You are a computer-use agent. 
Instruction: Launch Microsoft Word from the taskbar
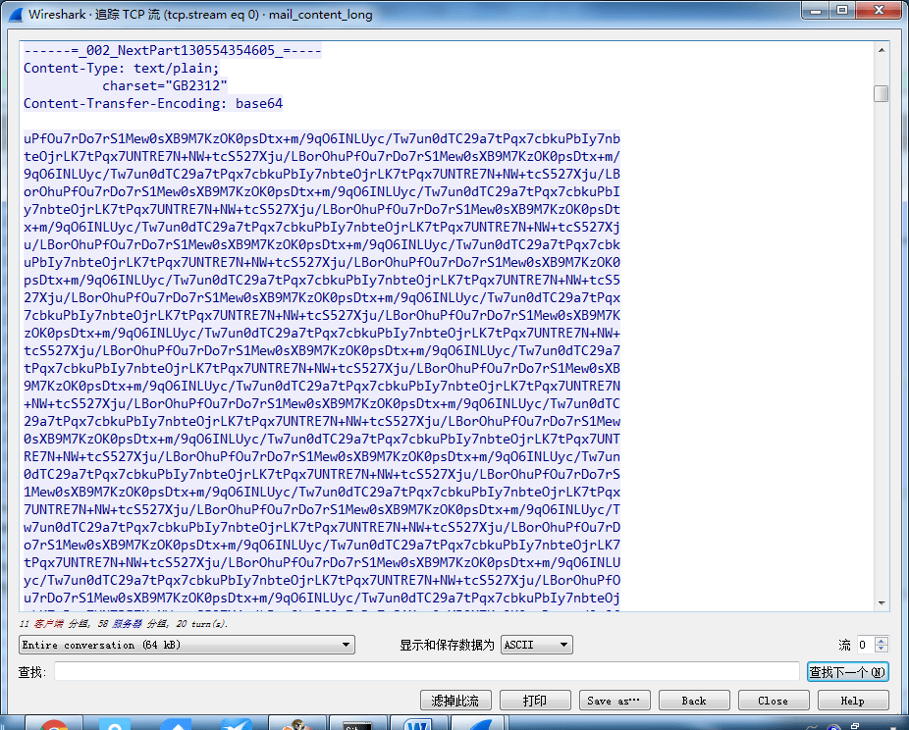[x=417, y=726]
